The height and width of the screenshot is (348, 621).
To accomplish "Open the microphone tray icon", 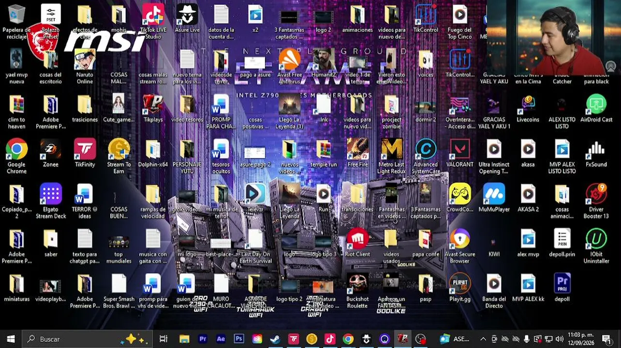I will click(527, 339).
